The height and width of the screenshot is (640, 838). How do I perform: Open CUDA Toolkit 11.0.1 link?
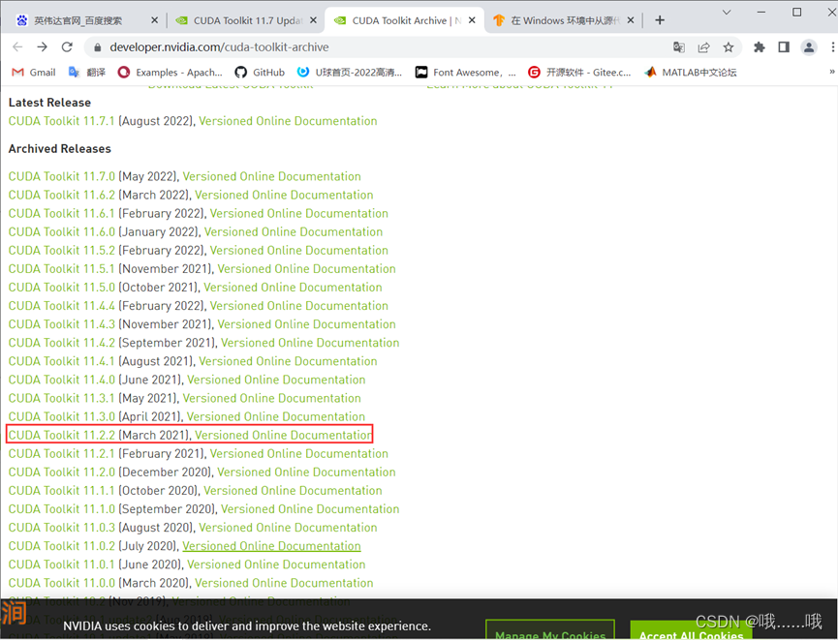click(61, 564)
